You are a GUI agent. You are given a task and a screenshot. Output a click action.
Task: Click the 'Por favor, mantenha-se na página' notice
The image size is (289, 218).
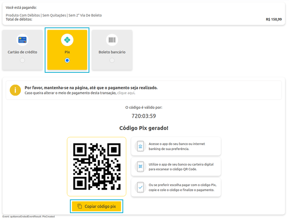91,88
